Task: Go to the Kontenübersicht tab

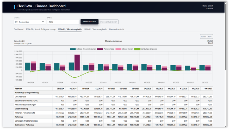Action: (x=116, y=29)
